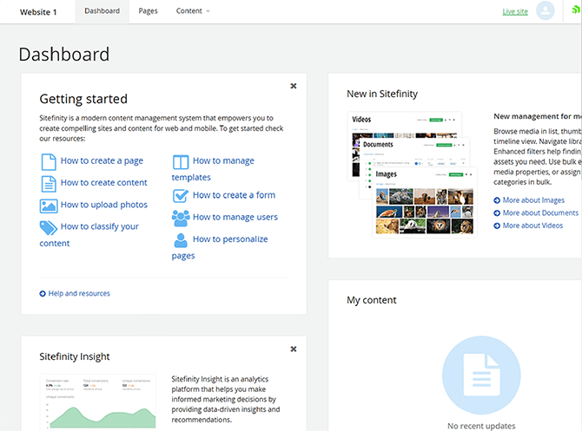Click the person icon beside How to personalize pages
582x431 pixels.
coord(180,240)
